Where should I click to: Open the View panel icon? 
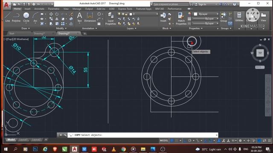pos(264,17)
